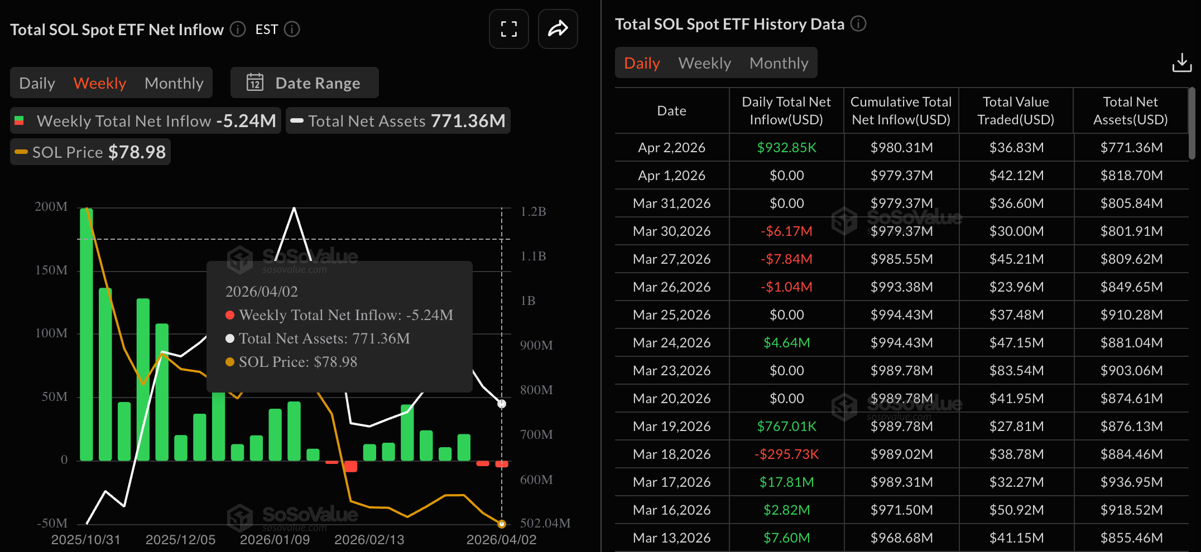Screen dimensions: 1201x552
Task: Toggle Total Net Assets legend series
Action: tap(398, 121)
